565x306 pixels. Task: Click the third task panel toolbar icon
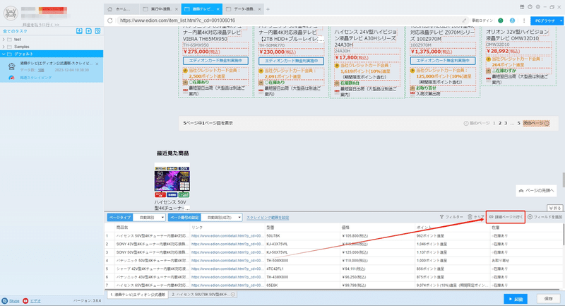(97, 31)
